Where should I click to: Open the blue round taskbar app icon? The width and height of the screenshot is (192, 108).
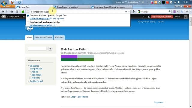coord(19,2)
